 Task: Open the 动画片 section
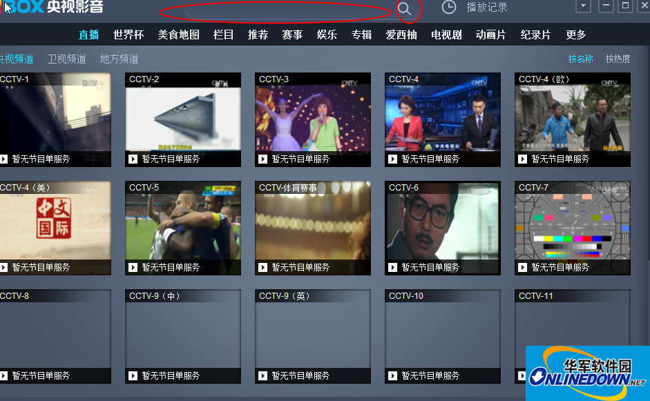pos(491,35)
